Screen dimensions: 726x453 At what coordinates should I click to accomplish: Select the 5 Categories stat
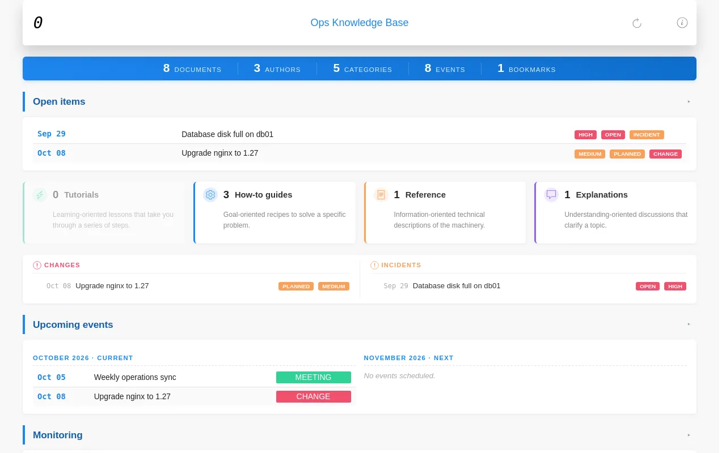pos(362,69)
